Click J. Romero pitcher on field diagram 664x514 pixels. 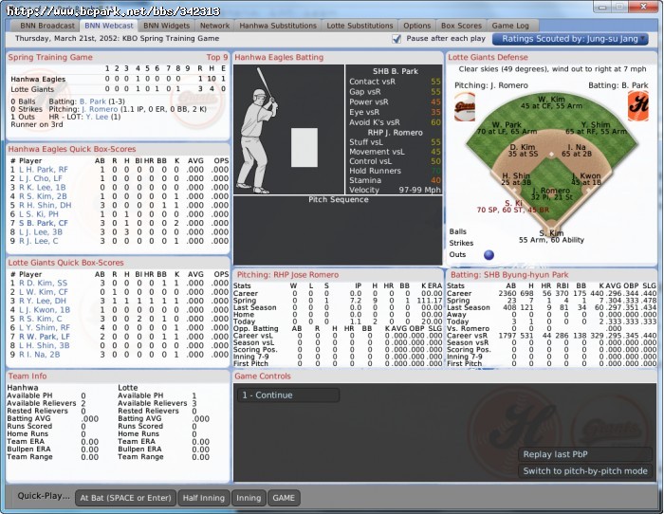tap(551, 193)
